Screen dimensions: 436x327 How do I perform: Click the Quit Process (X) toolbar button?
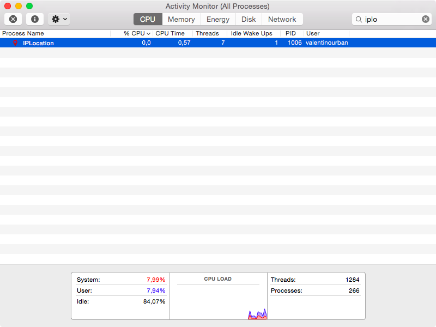pos(13,19)
